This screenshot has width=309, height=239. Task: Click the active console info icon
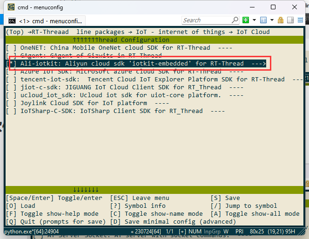pyautogui.click(x=263, y=20)
